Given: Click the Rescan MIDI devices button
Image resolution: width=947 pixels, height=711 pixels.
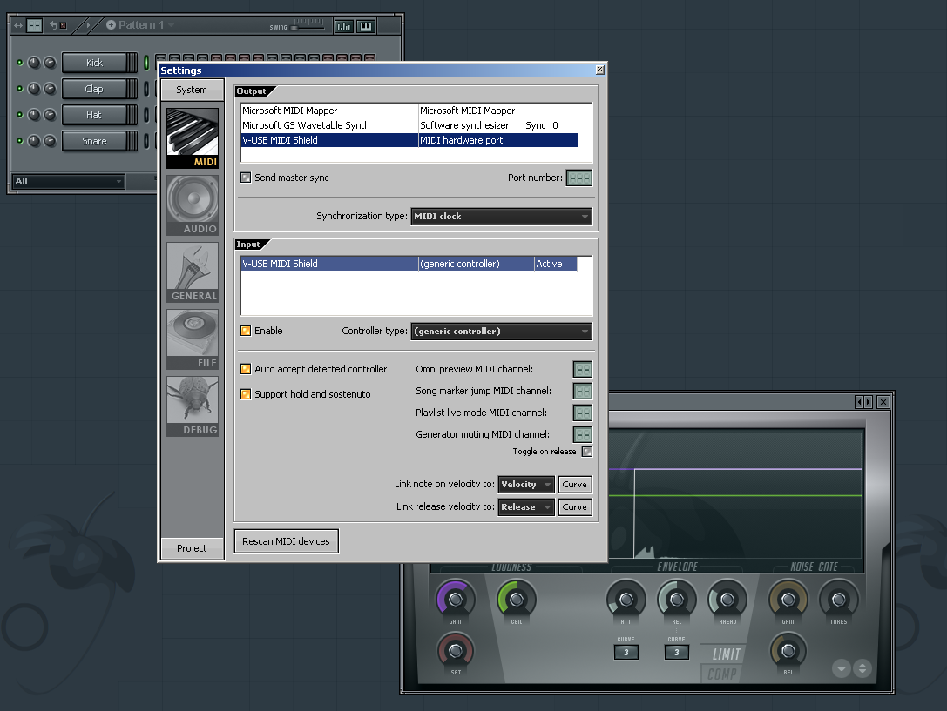Looking at the screenshot, I should pos(286,541).
